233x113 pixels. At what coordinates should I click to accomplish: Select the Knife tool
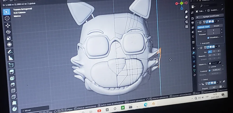pos(14,96)
